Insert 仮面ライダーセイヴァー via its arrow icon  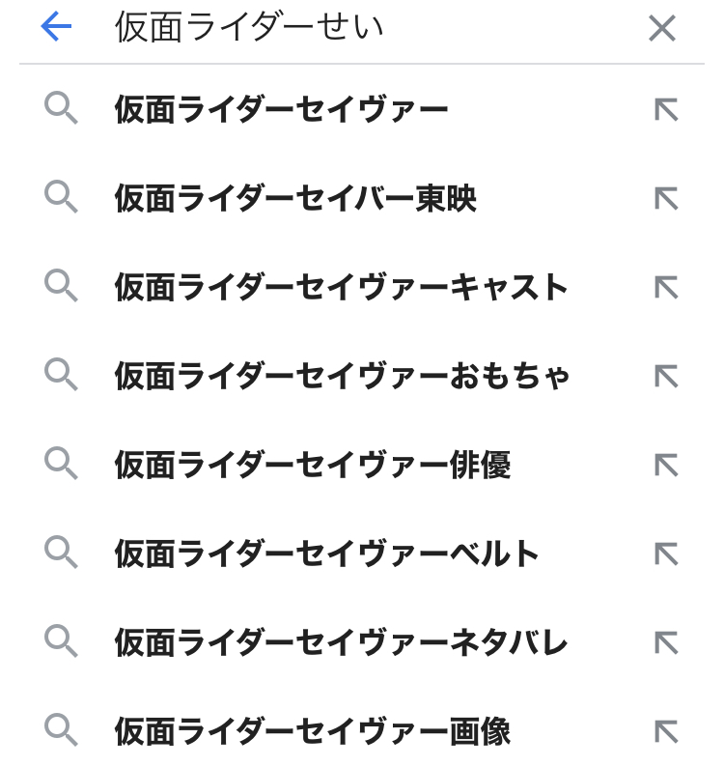pos(666,110)
